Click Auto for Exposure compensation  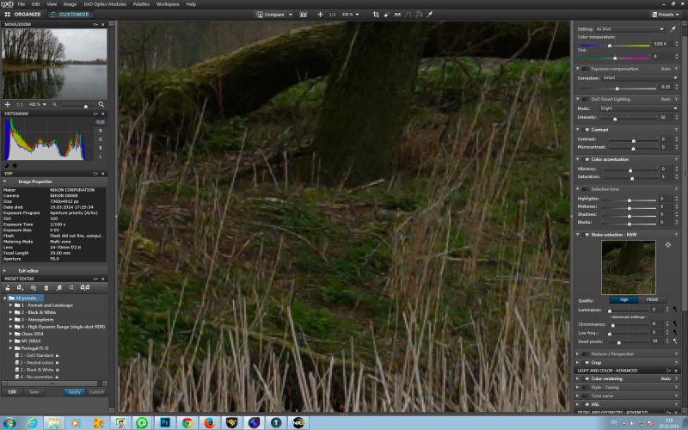point(666,69)
